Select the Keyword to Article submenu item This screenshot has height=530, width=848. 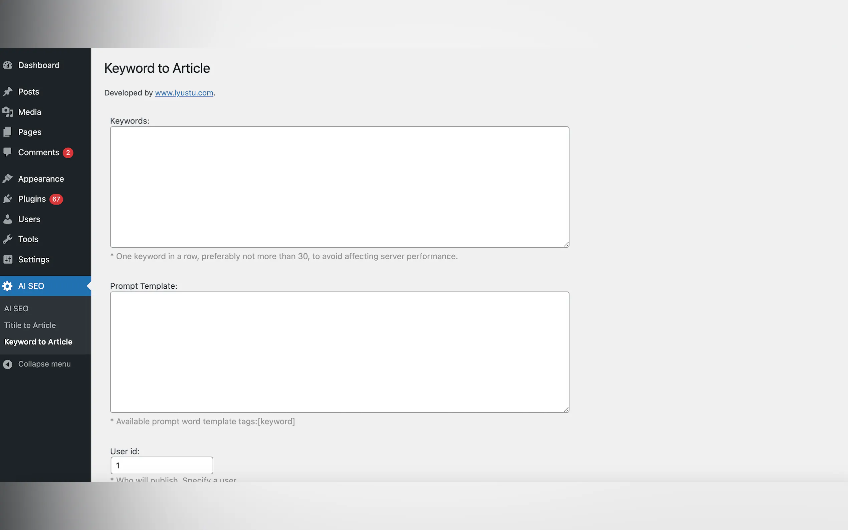point(38,342)
